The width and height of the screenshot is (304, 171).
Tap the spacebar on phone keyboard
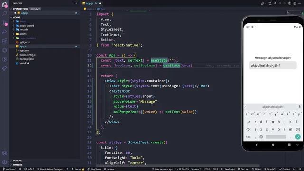[x=275, y=137]
